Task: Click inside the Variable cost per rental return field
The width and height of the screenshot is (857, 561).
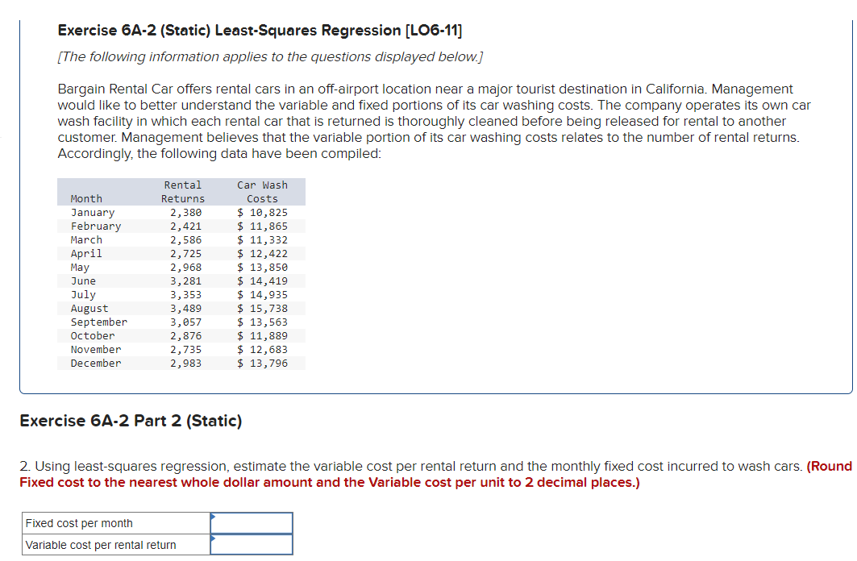Action: [252, 544]
